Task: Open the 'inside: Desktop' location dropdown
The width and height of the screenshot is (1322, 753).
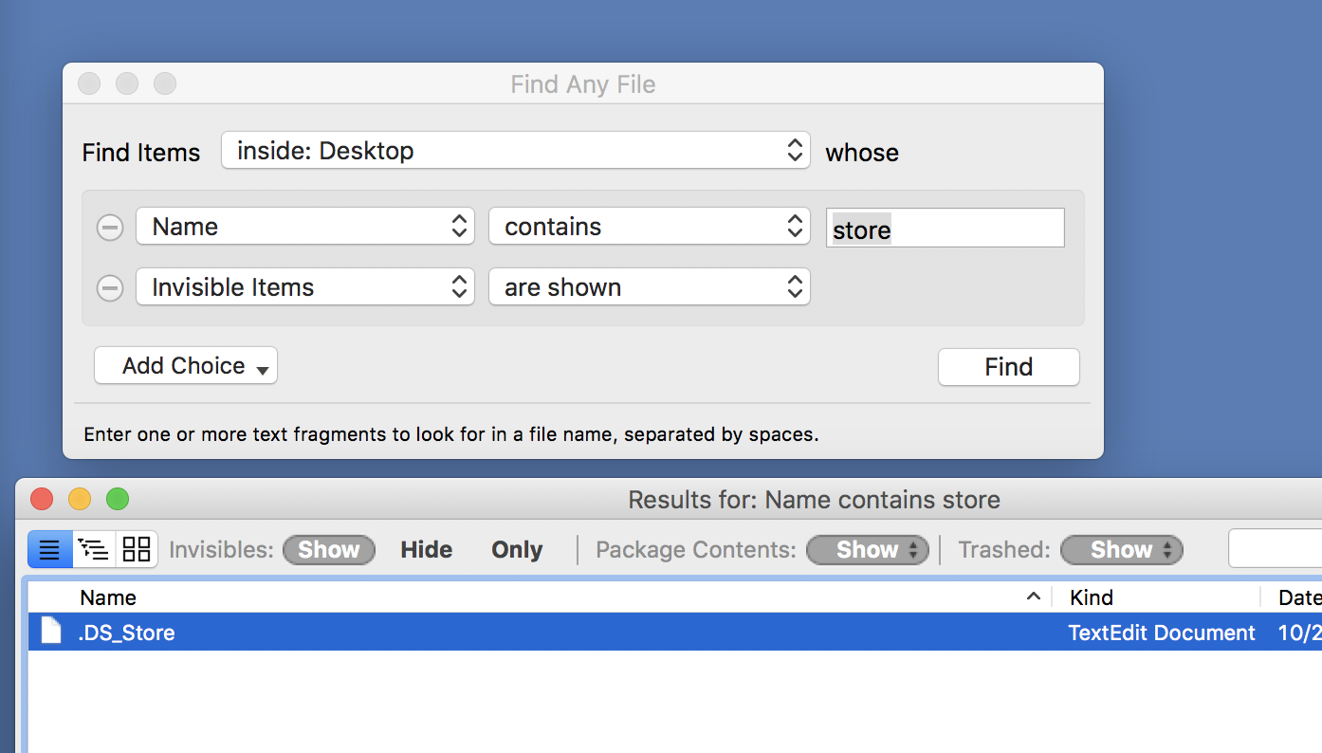Action: tap(516, 150)
